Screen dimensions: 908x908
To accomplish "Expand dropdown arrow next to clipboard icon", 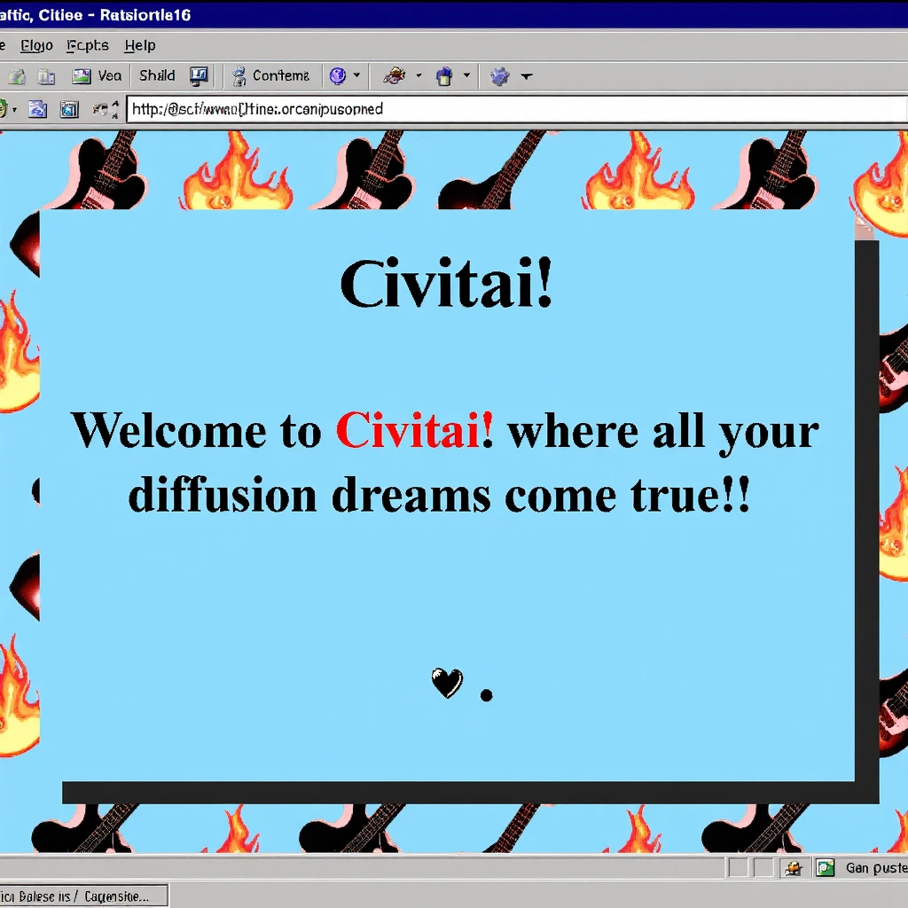I will tap(466, 76).
